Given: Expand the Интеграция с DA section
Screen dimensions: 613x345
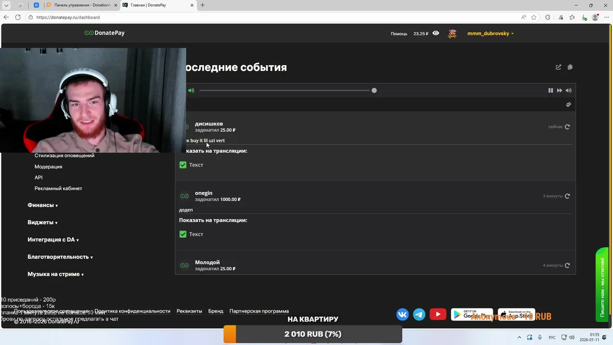Looking at the screenshot, I should [53, 240].
